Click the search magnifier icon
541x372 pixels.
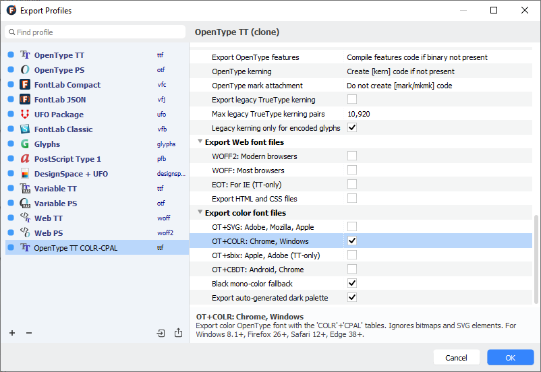click(11, 32)
